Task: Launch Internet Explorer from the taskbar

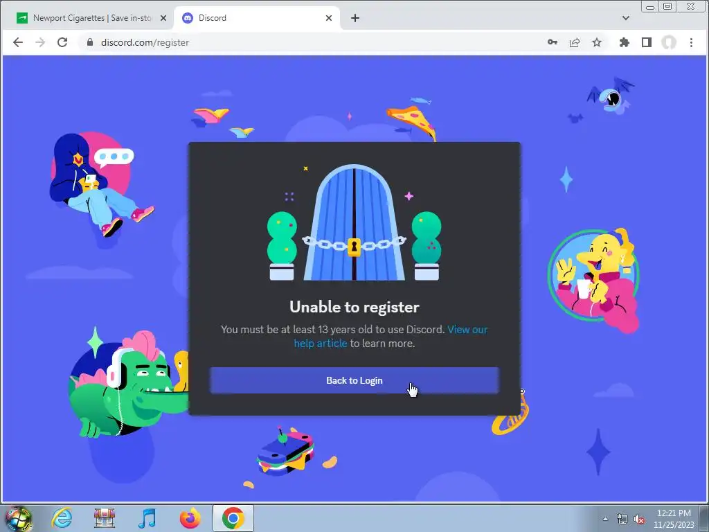Action: (x=62, y=518)
